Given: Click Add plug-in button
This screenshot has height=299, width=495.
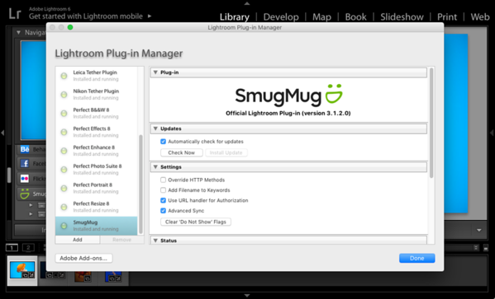Looking at the screenshot, I should point(78,240).
